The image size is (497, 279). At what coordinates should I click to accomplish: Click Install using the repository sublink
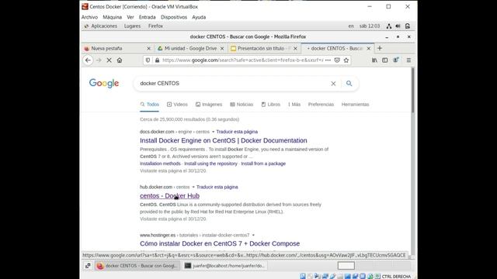(210, 164)
